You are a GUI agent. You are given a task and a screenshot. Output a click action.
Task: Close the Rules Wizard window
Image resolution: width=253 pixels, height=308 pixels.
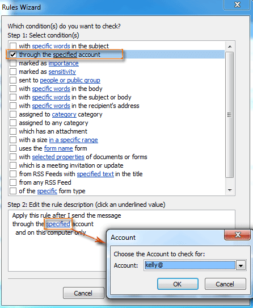point(237,5)
